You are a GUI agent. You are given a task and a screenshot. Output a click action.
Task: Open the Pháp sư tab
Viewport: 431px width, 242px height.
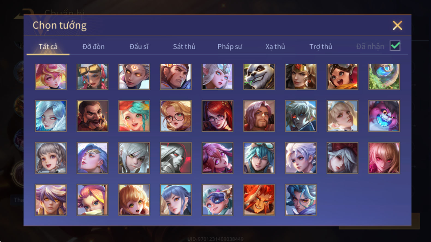pyautogui.click(x=230, y=47)
